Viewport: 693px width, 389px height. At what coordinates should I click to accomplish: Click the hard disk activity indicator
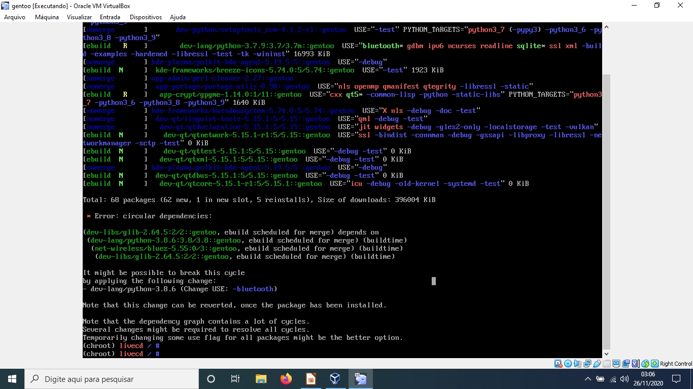coord(558,364)
